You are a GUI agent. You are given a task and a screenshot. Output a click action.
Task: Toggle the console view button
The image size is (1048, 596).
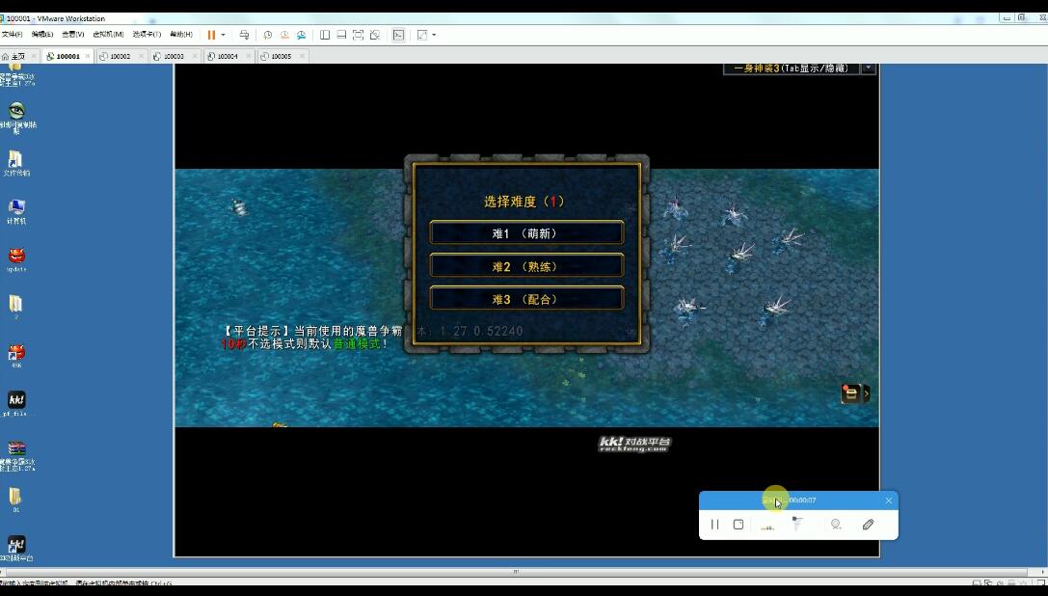coord(398,35)
